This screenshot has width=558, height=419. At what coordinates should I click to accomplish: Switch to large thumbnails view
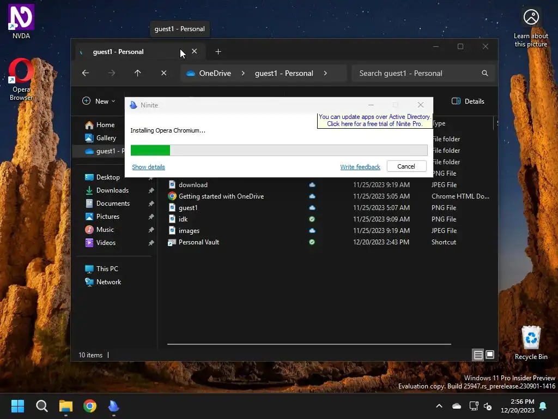pyautogui.click(x=490, y=355)
